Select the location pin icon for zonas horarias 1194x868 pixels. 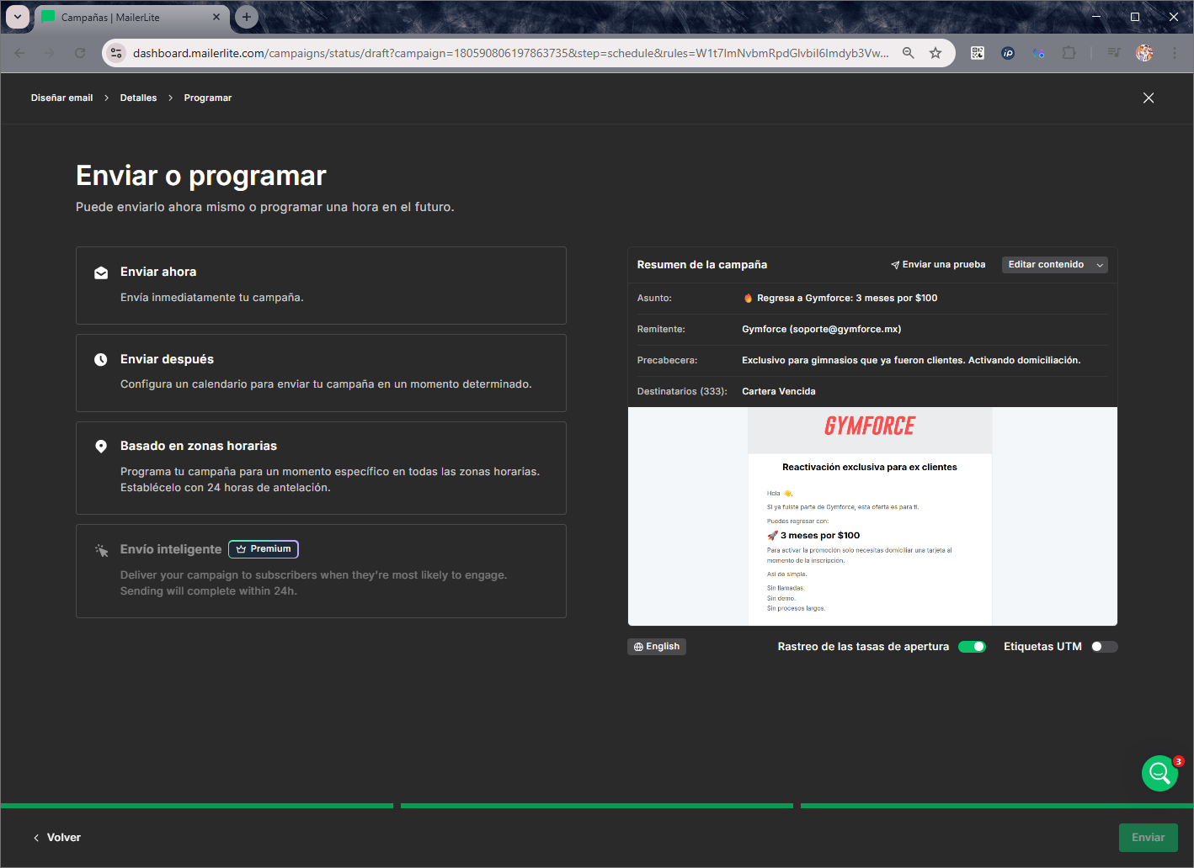coord(101,446)
